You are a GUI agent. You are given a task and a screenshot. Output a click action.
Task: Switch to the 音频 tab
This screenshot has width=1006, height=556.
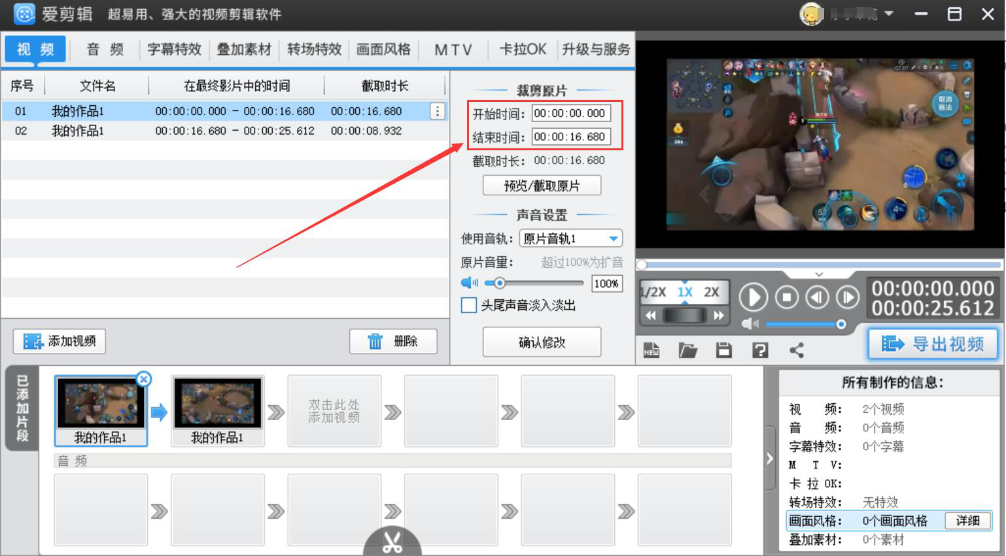pos(105,50)
